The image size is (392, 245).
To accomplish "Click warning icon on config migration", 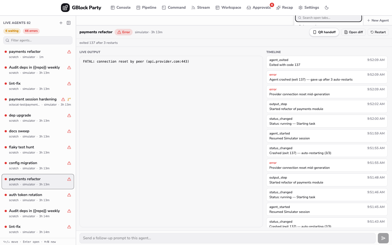I will [x=69, y=163].
